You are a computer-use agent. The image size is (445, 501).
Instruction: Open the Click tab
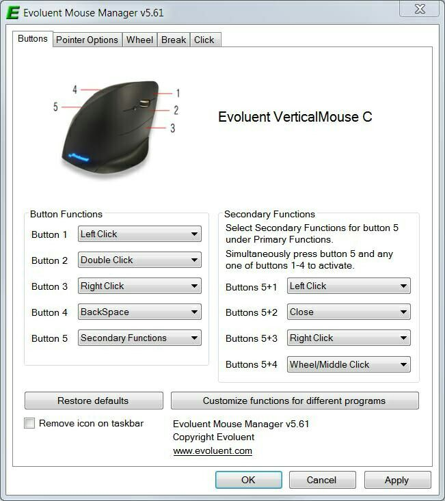(204, 40)
